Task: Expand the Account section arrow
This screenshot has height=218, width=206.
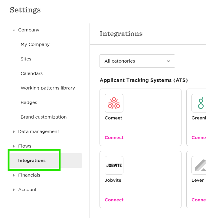Action: click(x=14, y=190)
